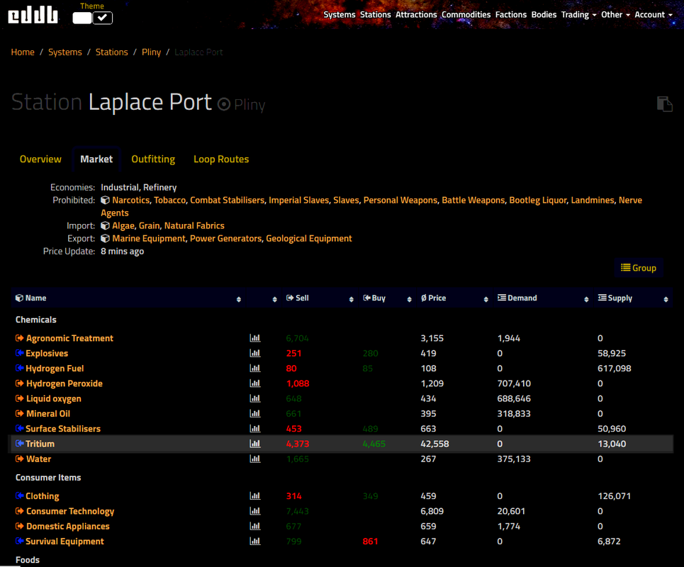This screenshot has width=684, height=567.
Task: Click the import arrow icon beside Tritium
Action: coord(20,444)
